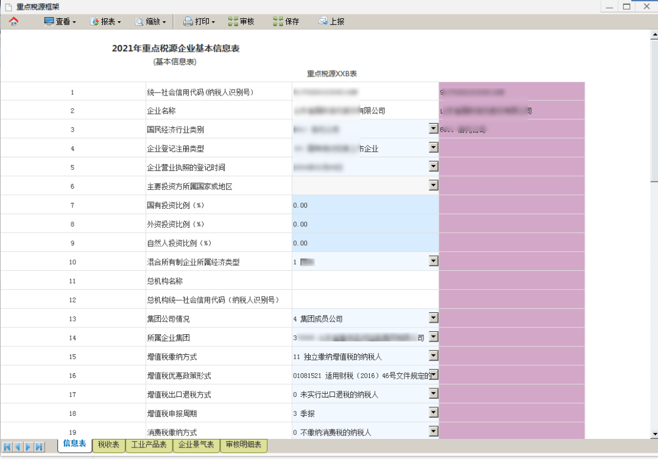Go to last sheet navigation arrow
Viewport: 658px width, 459px height.
tap(38, 447)
